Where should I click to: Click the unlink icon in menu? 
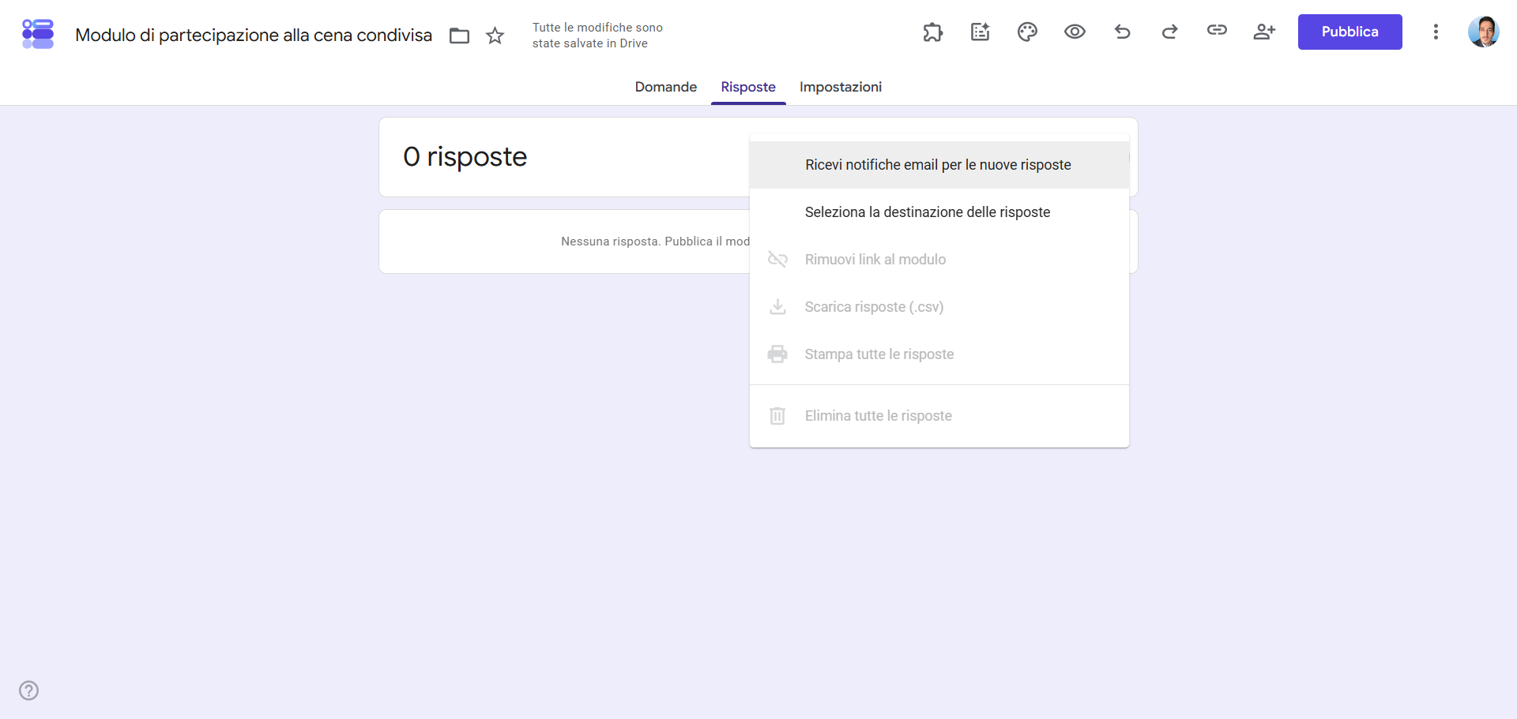click(x=777, y=260)
